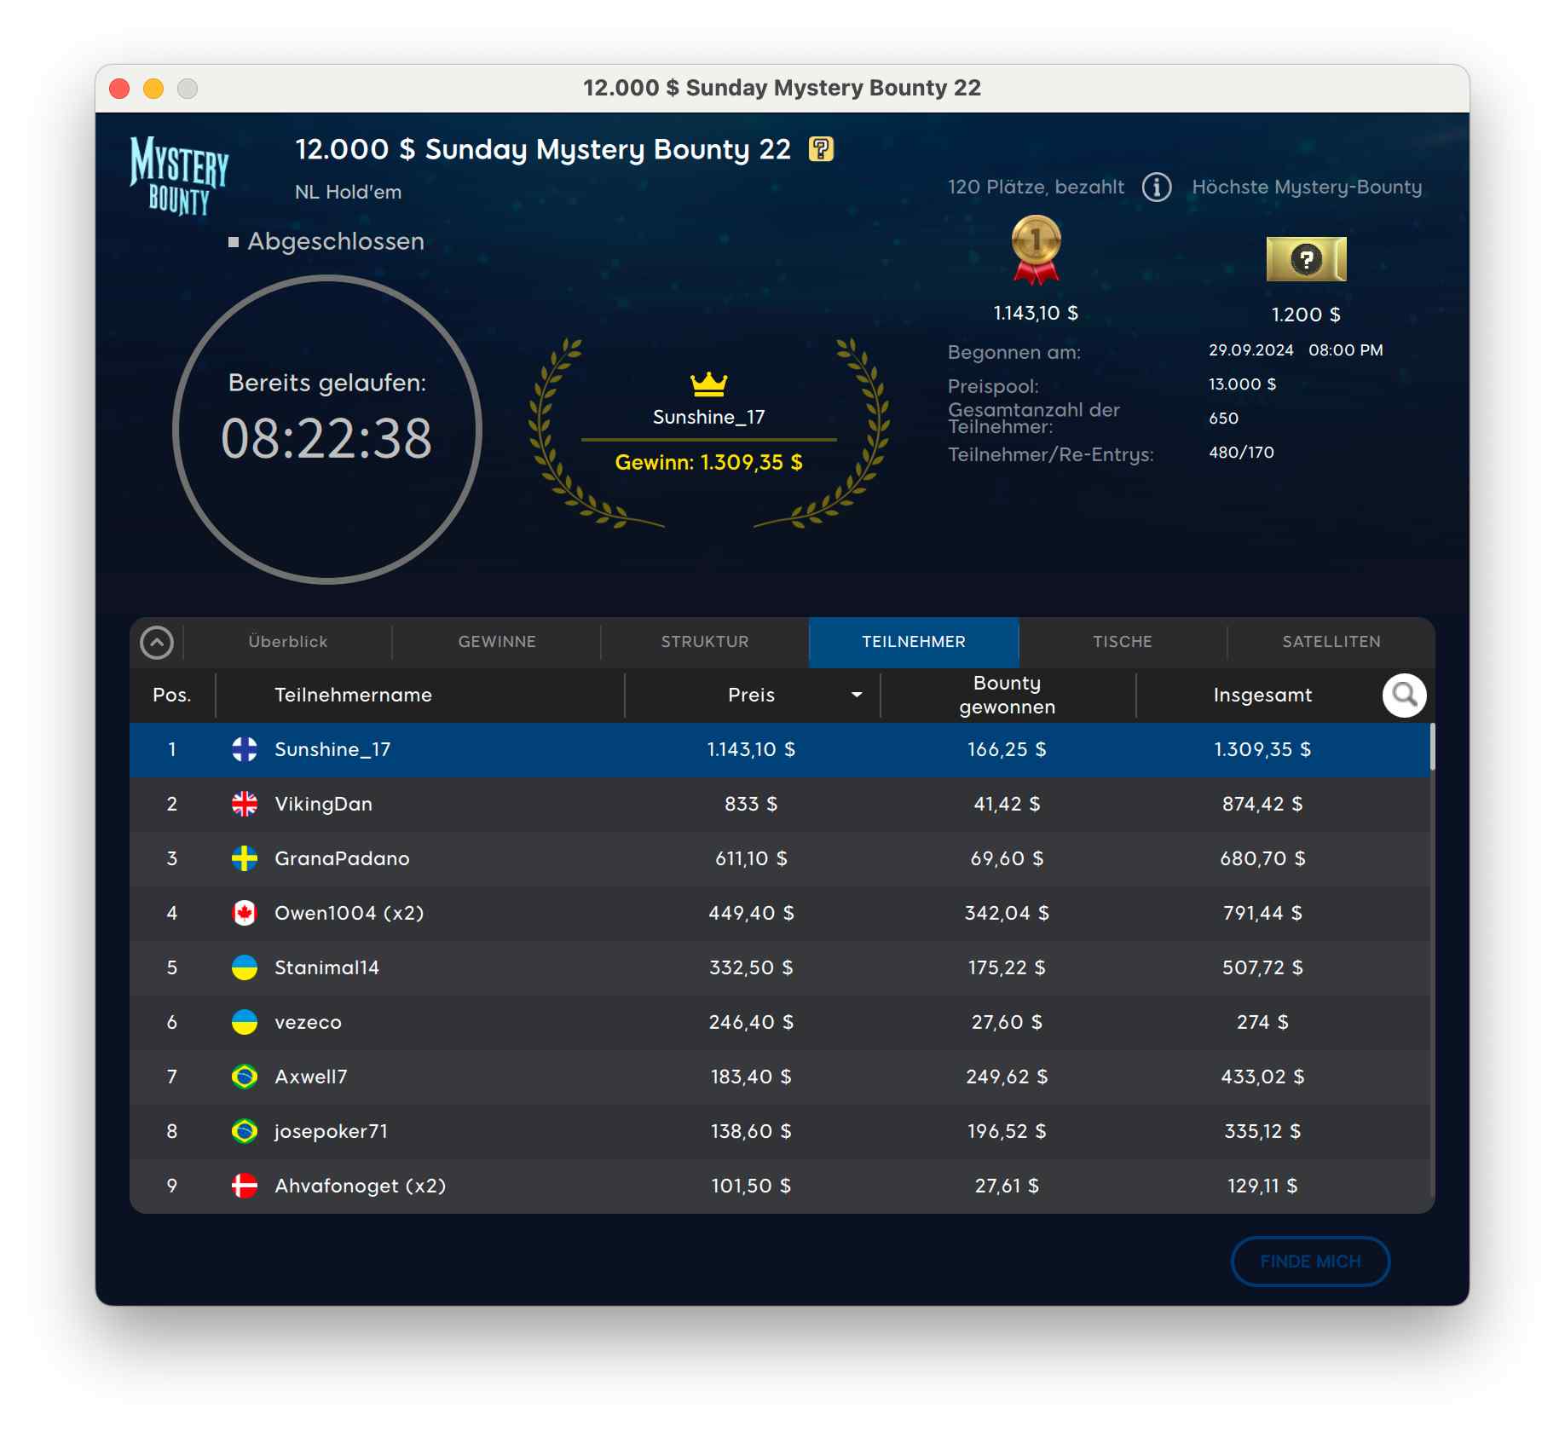Go to the SATELLITEN tab
Viewport: 1565px width, 1432px height.
(1331, 642)
